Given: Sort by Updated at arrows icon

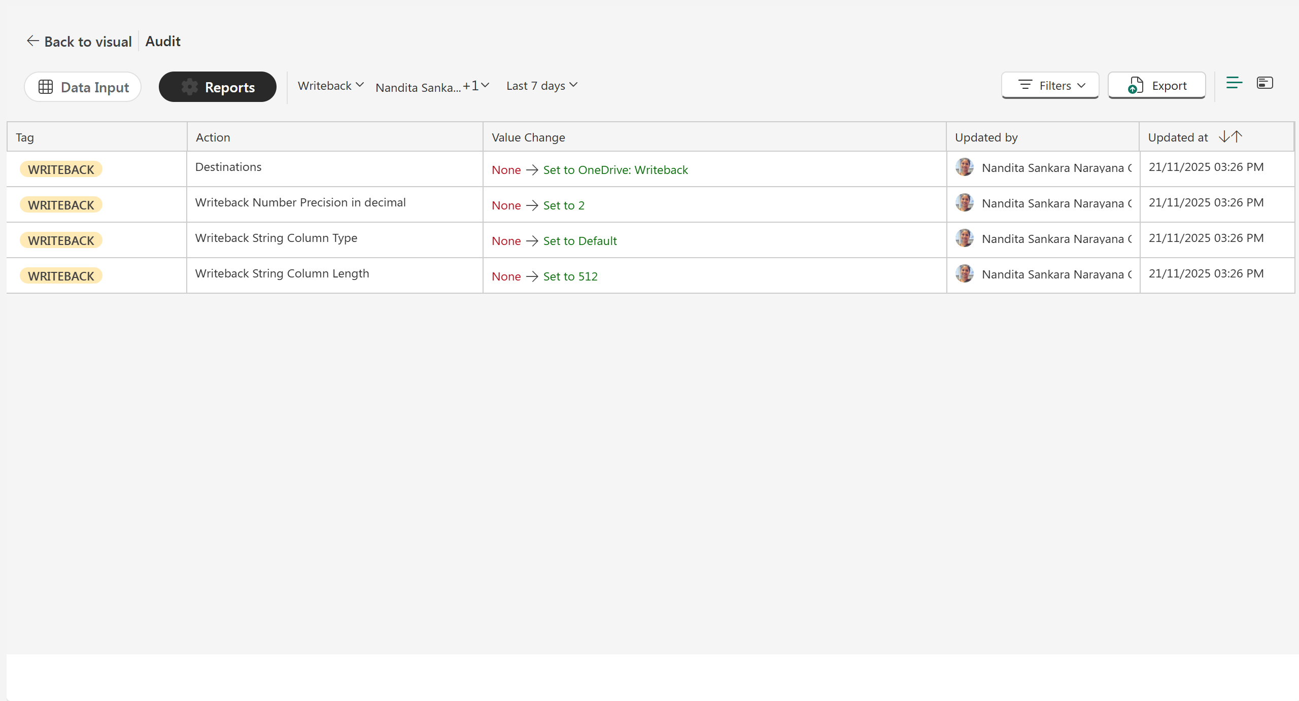Looking at the screenshot, I should [x=1230, y=136].
